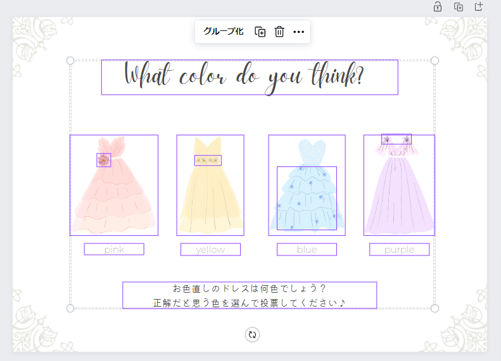Add a new page with plus-page icon
Screen dimensions: 501x361
coord(479,6)
